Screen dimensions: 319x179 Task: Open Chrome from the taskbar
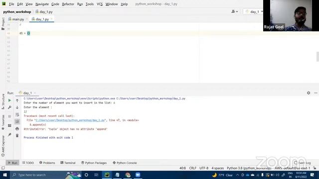click(128, 175)
